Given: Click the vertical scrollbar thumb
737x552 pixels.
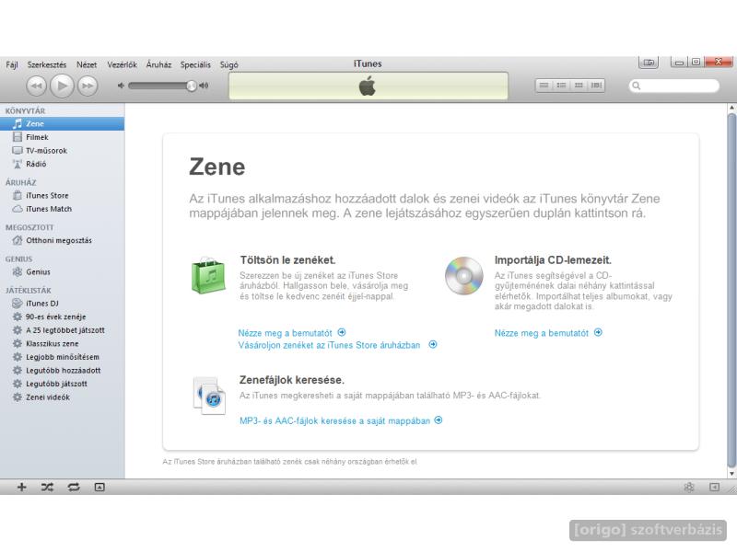Looking at the screenshot, I should [731, 290].
